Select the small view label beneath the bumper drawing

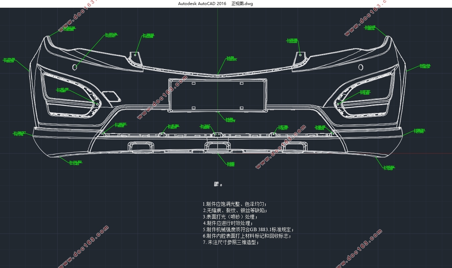[218, 184]
